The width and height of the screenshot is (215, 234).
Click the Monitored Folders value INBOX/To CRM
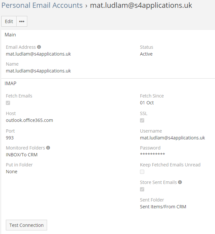coord(22,155)
